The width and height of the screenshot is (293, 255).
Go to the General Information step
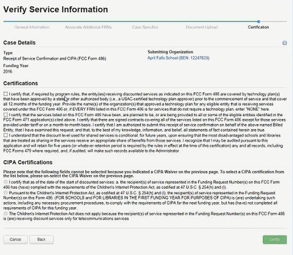(31, 27)
